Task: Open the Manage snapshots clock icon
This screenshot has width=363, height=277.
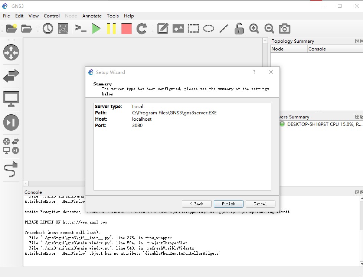Action: [48, 29]
